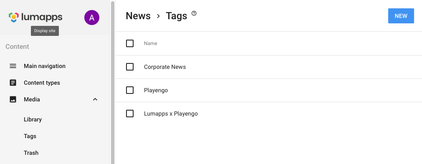Open the Lumapps x Playengo tag
The height and width of the screenshot is (164, 422).
[171, 114]
